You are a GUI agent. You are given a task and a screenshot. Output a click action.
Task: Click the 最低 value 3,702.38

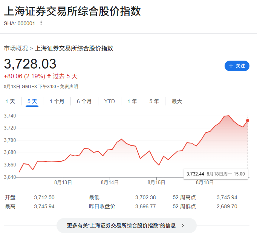tap(145, 197)
